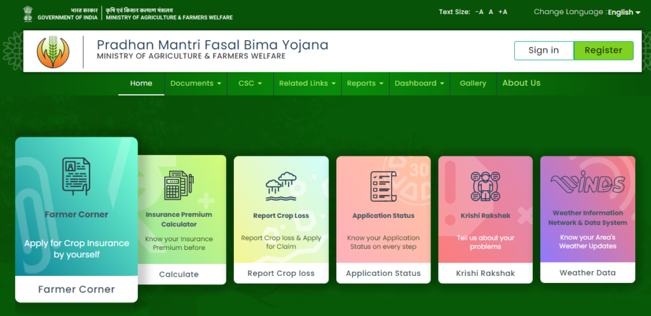Click 'Pradhan Mantri Fasal Bima Yojana' title
This screenshot has width=651, height=316.
click(x=212, y=45)
